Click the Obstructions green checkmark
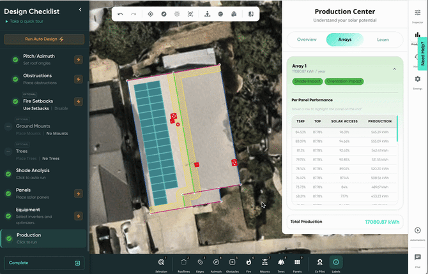 tap(15, 79)
